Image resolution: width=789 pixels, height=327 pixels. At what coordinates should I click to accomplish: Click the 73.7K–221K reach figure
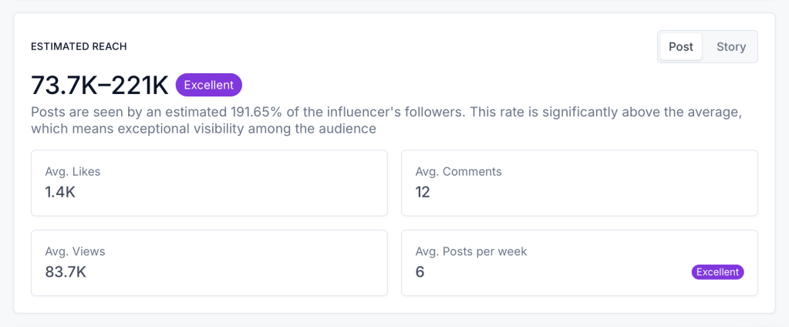click(99, 85)
